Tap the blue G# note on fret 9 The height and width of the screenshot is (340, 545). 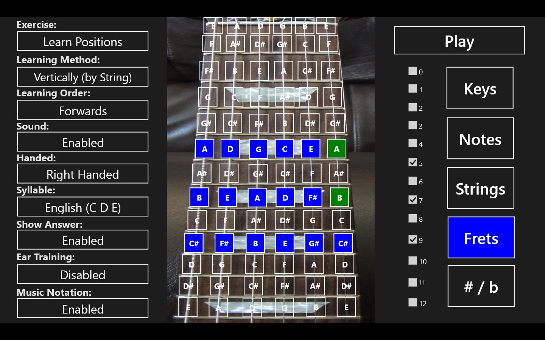click(314, 243)
